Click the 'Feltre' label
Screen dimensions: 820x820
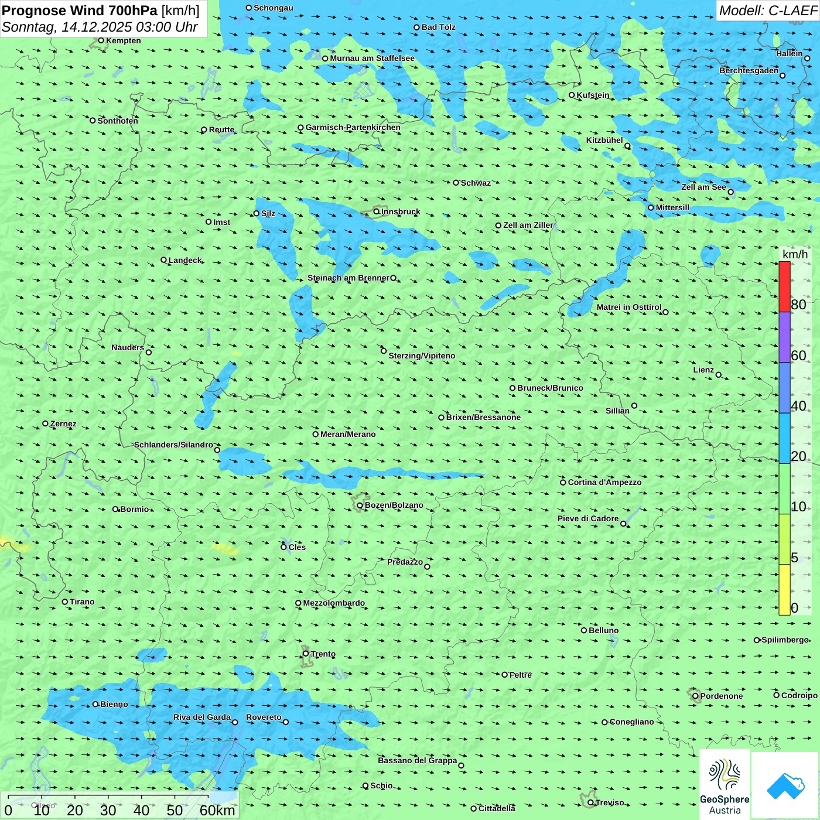pos(521,675)
